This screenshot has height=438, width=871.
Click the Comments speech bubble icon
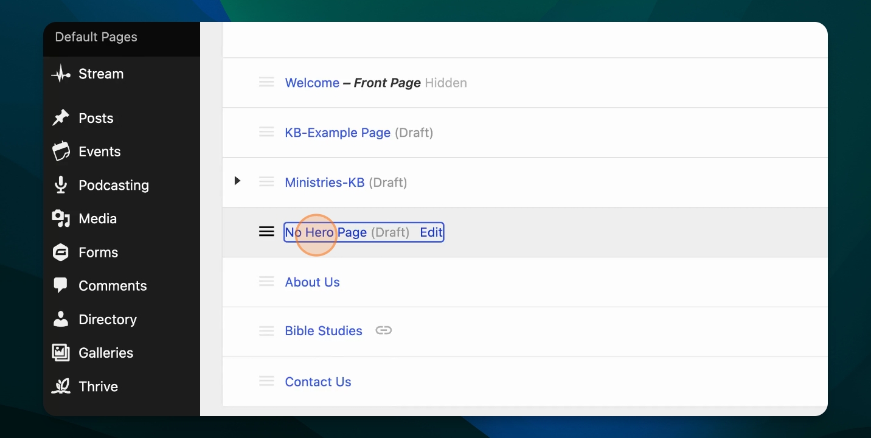tap(61, 285)
